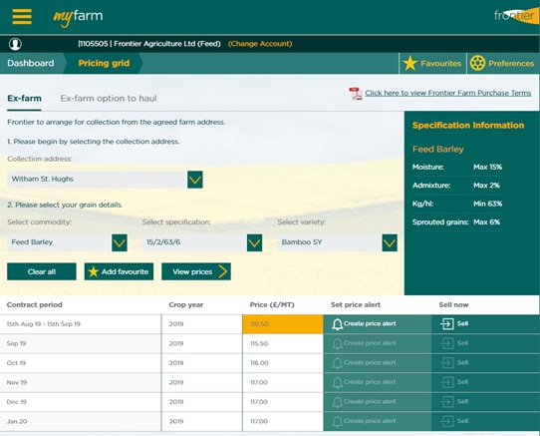Viewport: 540px width, 436px height.
Task: Click the Frontier logo
Action: (x=516, y=16)
